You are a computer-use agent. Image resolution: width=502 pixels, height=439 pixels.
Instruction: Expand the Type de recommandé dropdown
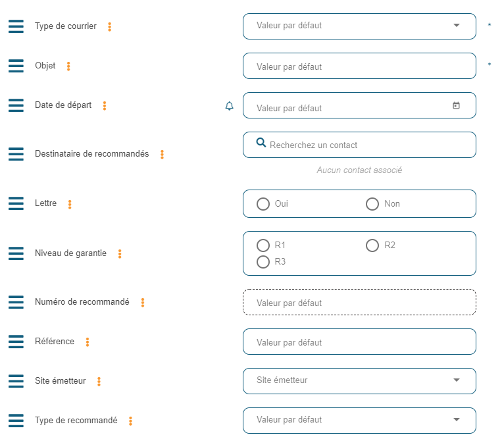(457, 420)
